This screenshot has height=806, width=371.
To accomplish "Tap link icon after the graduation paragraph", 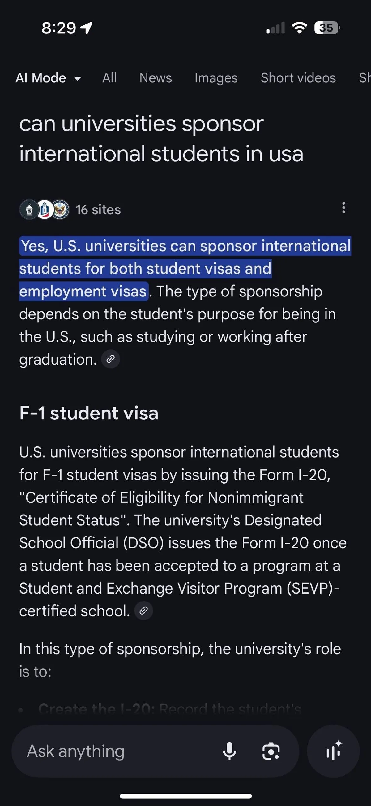I will [x=111, y=359].
